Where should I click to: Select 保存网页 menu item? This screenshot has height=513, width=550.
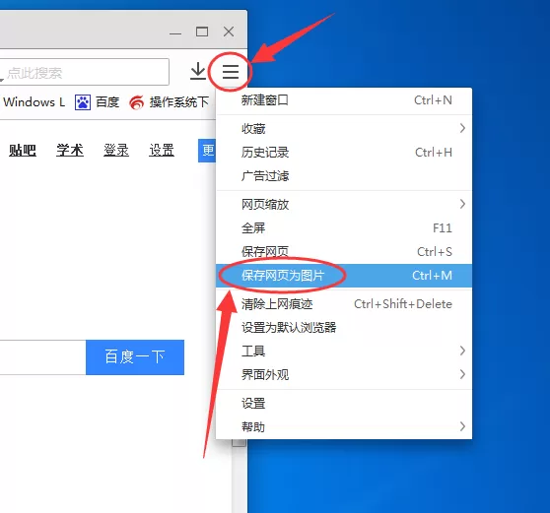344,252
